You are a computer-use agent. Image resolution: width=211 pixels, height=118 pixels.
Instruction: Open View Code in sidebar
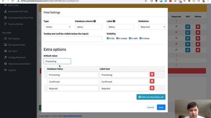point(13,5)
